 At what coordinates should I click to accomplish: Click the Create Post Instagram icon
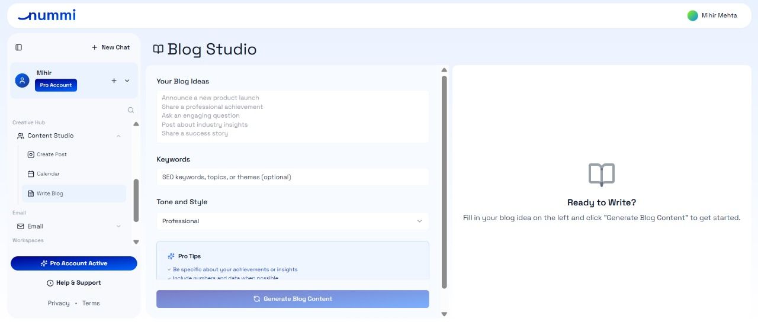pyautogui.click(x=31, y=154)
